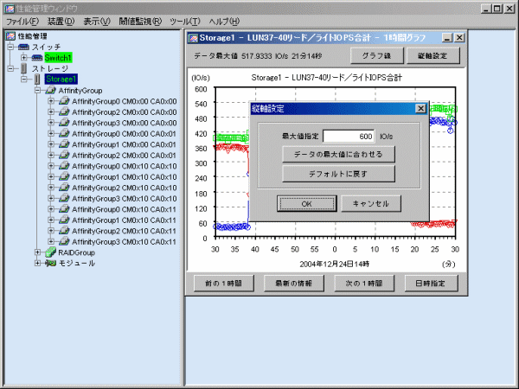
Task: Select AffinityGroup1 CM0x10 CA0x10 row text
Action: (124, 176)
